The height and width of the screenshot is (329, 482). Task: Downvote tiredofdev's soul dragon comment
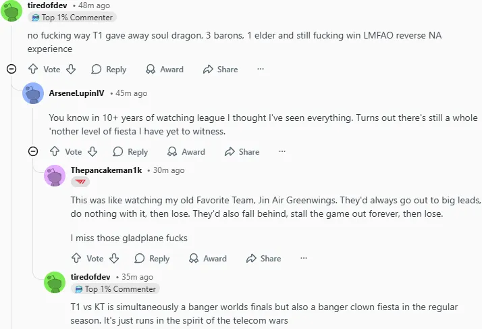(71, 70)
